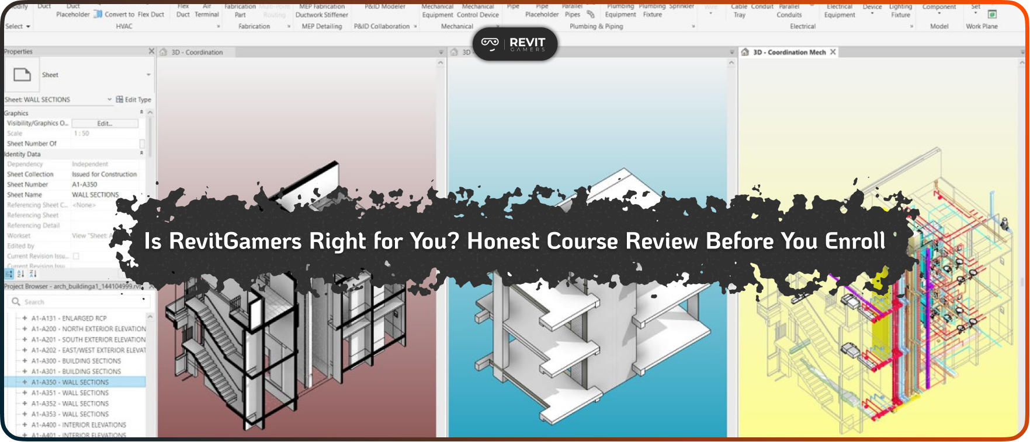1030x442 pixels.
Task: Click the Edit Type button label
Action: click(x=138, y=100)
